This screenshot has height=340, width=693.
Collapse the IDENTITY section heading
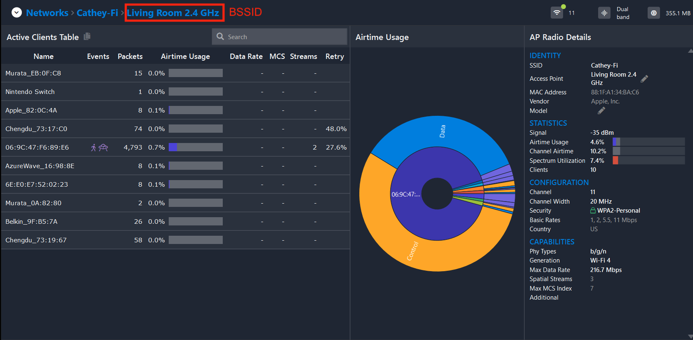click(x=545, y=56)
